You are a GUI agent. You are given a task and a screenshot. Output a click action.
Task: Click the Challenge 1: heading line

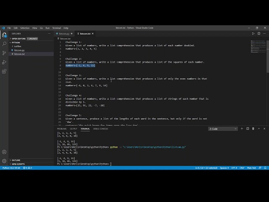point(73,42)
